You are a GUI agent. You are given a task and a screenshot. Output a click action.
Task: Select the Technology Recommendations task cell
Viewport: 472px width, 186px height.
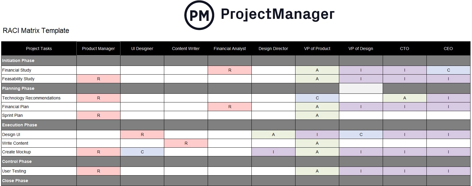click(31, 98)
